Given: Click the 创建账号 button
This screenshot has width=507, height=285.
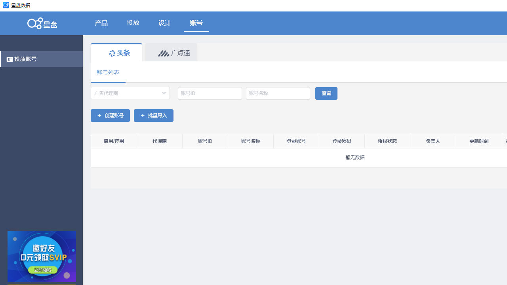Looking at the screenshot, I should [110, 115].
